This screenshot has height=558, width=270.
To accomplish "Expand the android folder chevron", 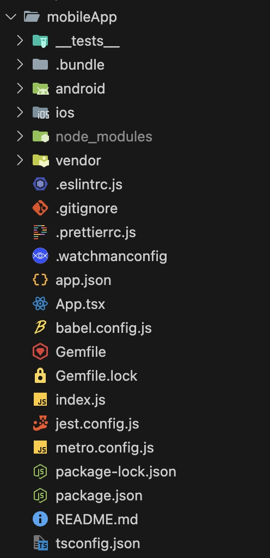I will (20, 88).
